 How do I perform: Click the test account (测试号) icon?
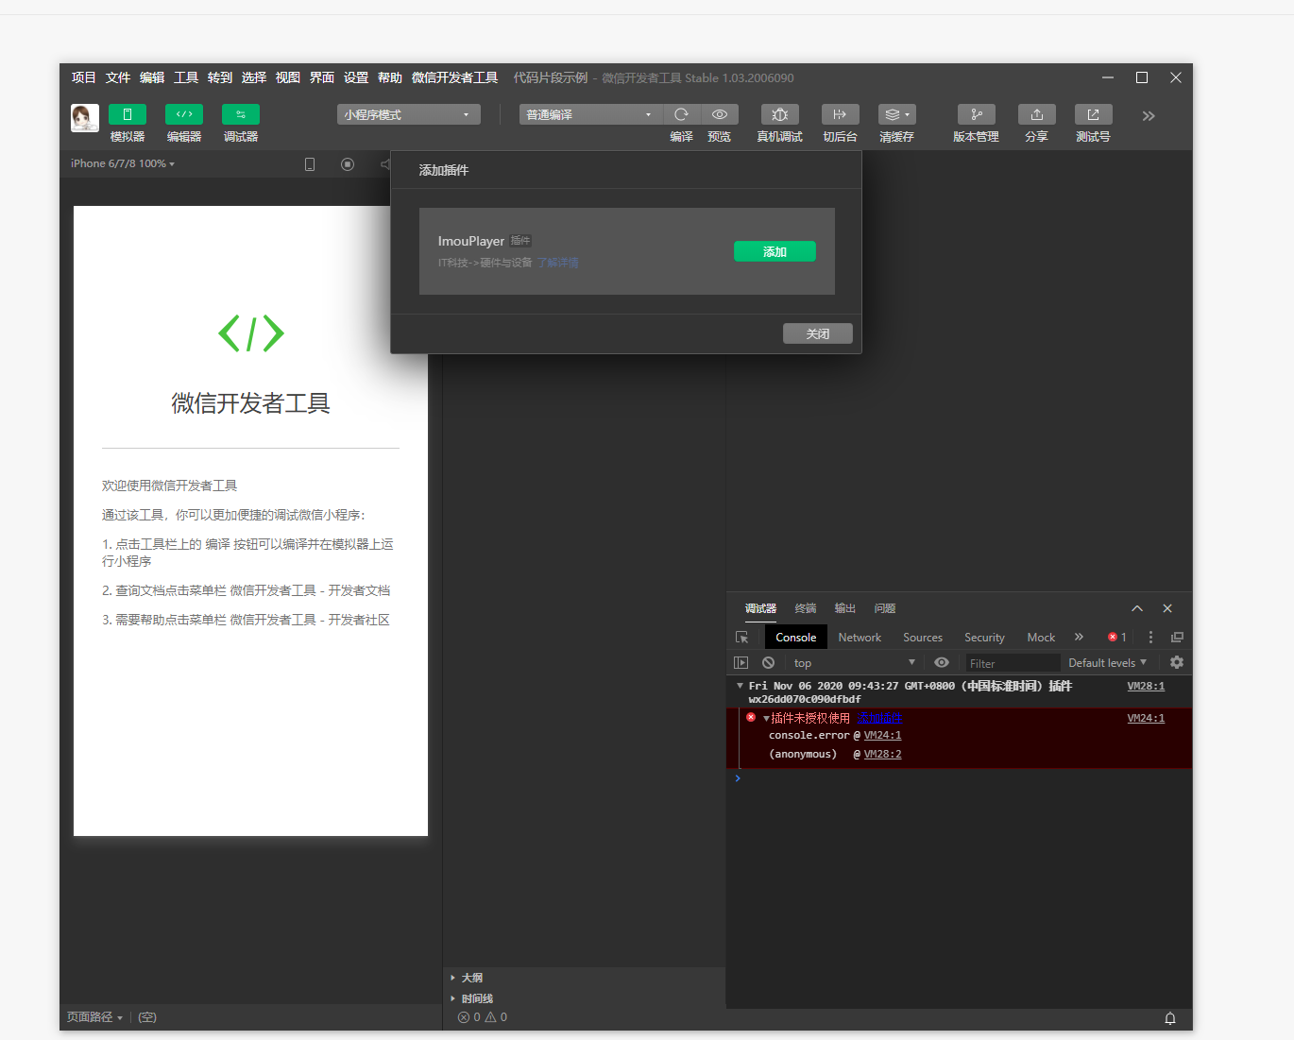tap(1093, 114)
